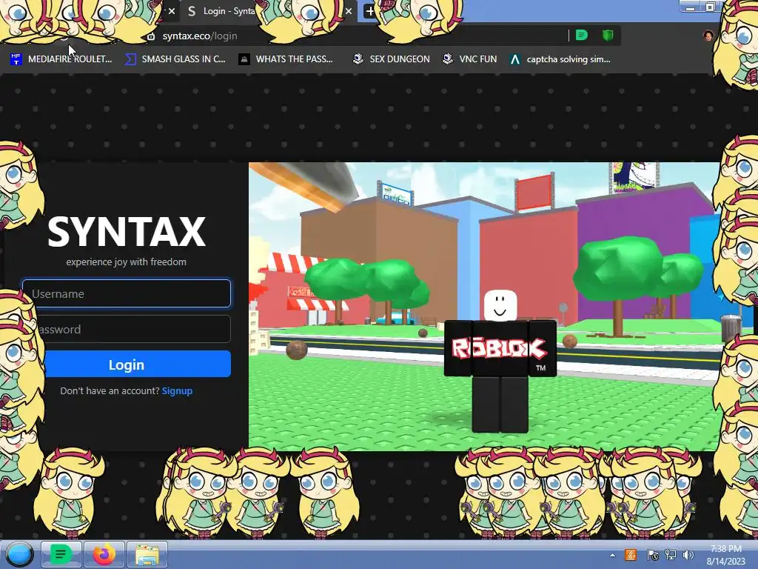Viewport: 758px width, 569px height.
Task: Click the blue Login button
Action: click(x=127, y=365)
